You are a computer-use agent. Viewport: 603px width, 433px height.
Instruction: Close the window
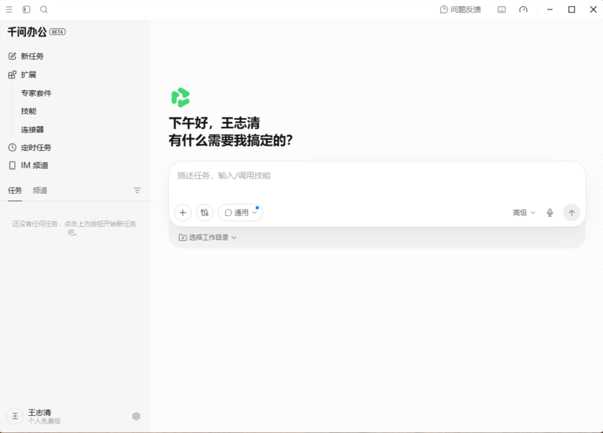pyautogui.click(x=593, y=9)
